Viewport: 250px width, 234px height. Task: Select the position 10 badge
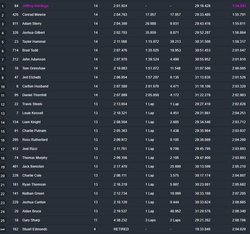(x=3, y=87)
